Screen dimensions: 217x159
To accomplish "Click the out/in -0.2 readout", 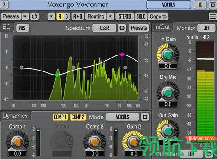I will [x=206, y=38].
